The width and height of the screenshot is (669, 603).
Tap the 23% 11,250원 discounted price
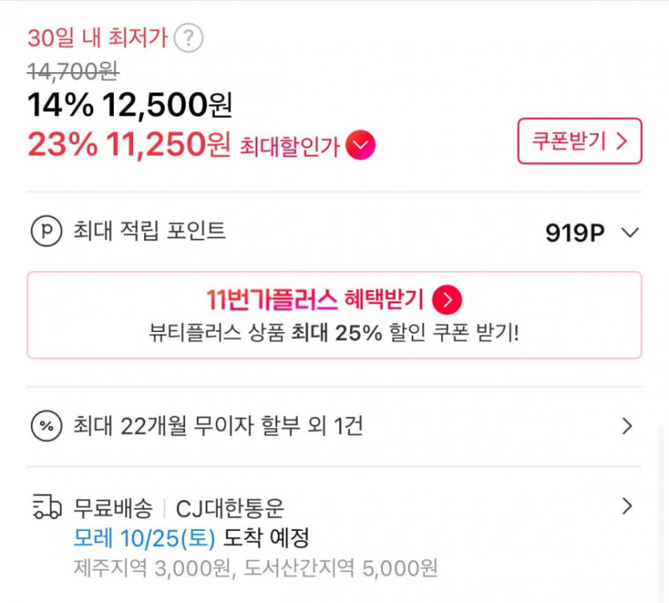tap(128, 145)
